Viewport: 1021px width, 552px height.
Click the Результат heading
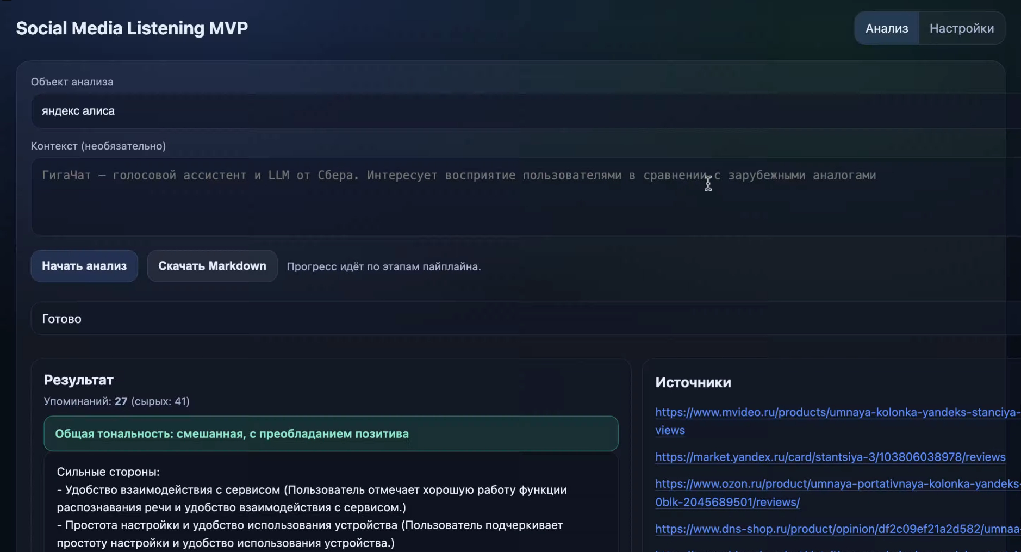(x=79, y=380)
